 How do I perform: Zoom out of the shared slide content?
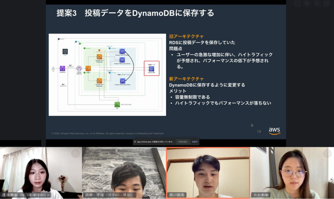(316, 3)
